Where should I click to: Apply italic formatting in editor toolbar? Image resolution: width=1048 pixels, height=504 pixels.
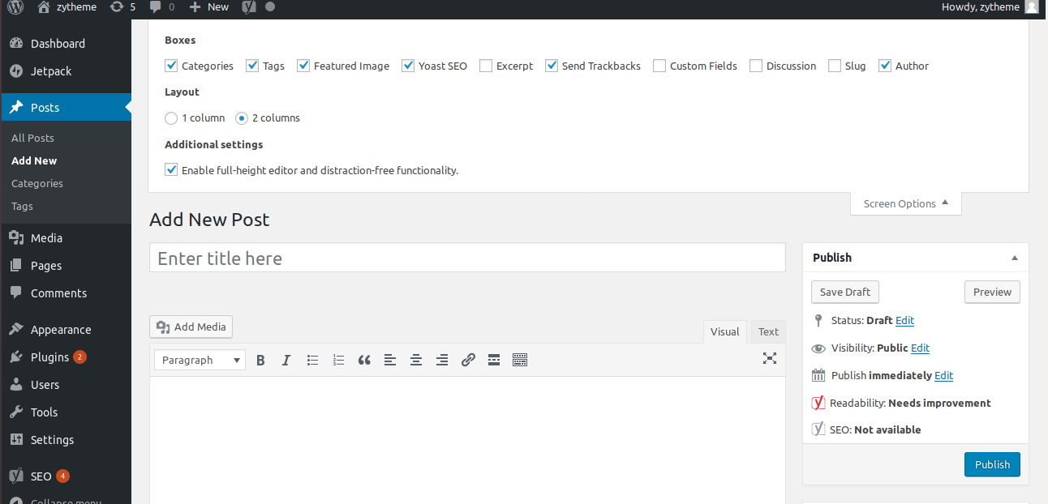(x=286, y=361)
